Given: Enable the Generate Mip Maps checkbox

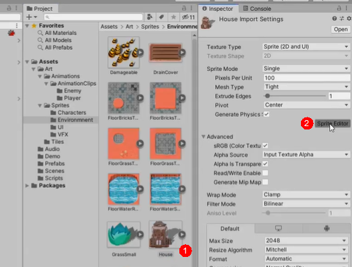Looking at the screenshot, I should 265,182.
